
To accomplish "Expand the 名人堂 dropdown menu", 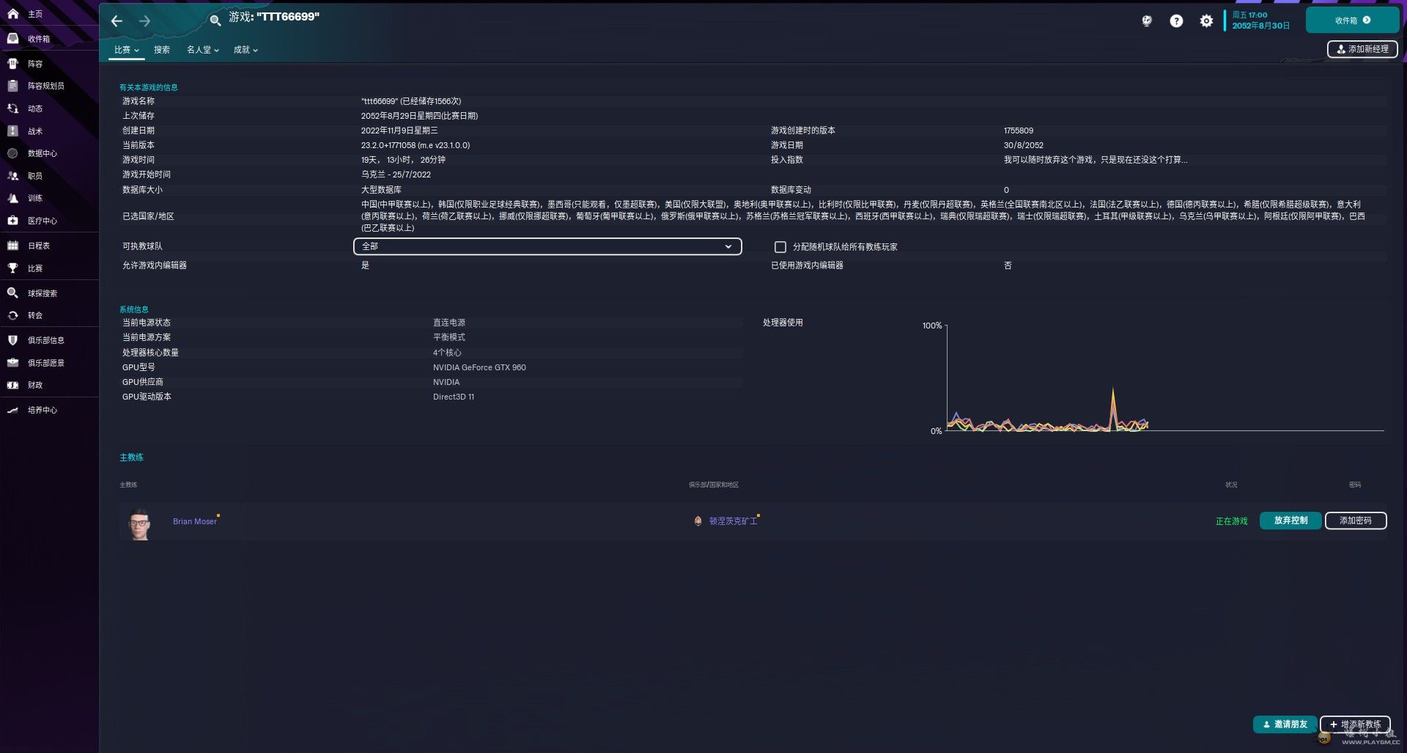I will pos(202,50).
